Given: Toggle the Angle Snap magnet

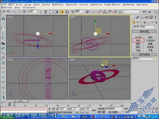Looking at the screenshot, I should (104, 12).
